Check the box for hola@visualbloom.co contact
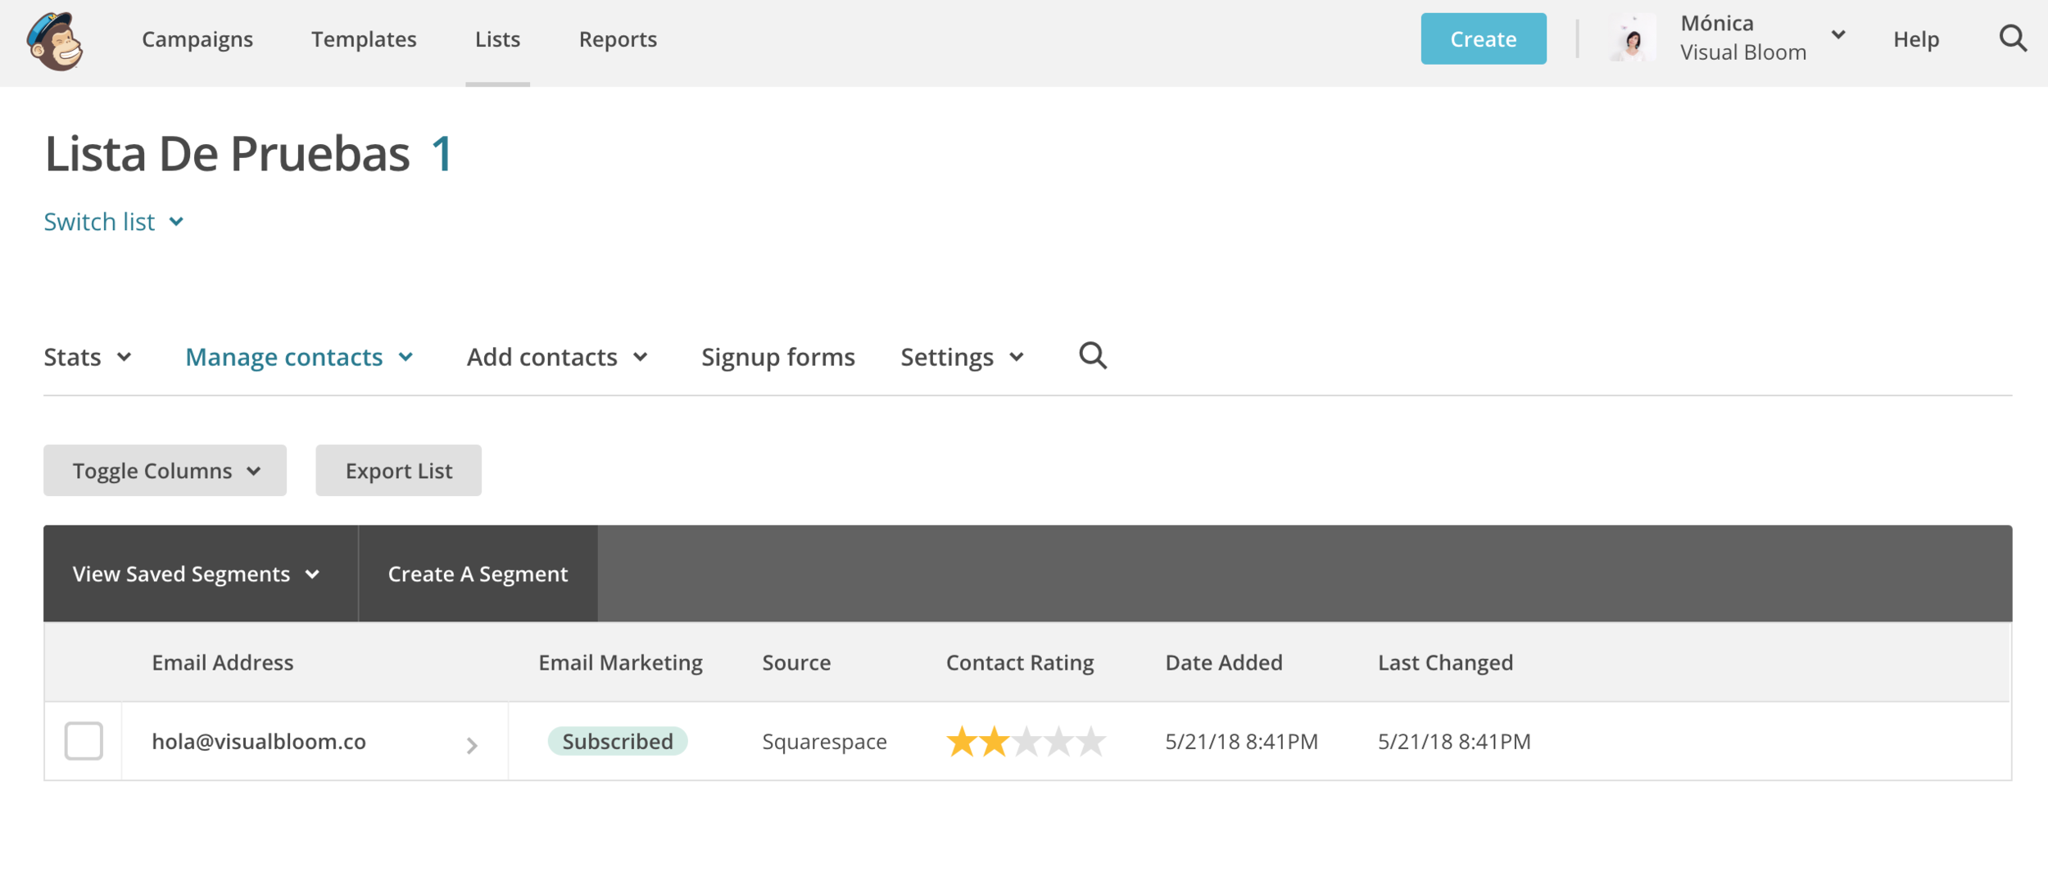This screenshot has width=2048, height=890. 84,741
